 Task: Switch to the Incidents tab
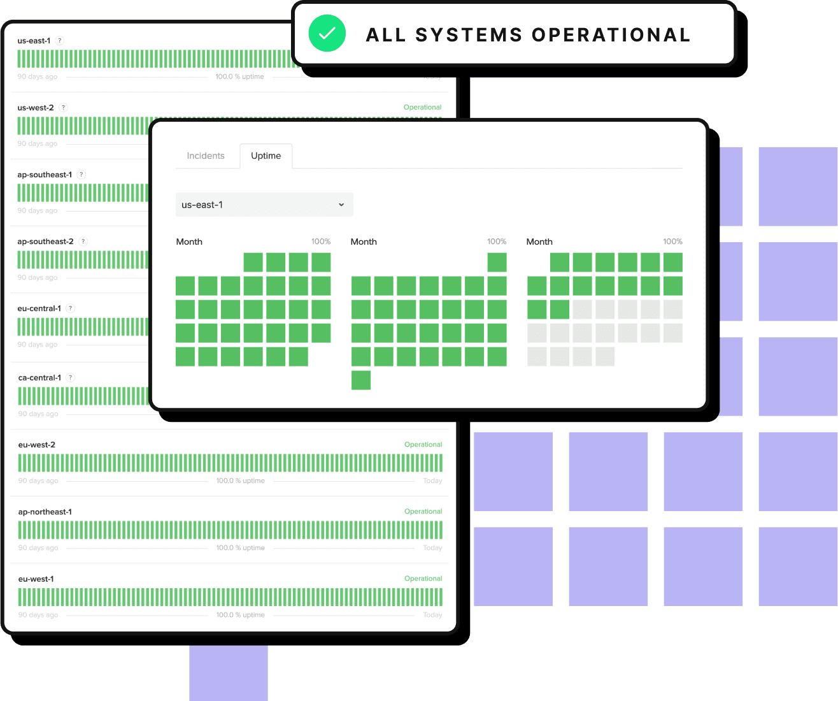tap(206, 156)
